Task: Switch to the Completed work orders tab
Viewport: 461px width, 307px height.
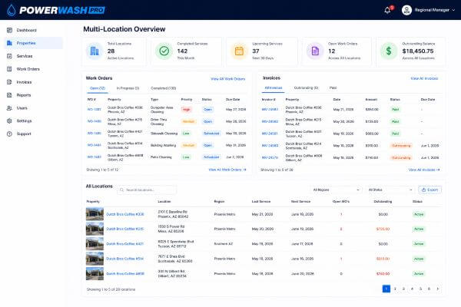Action: [163, 88]
